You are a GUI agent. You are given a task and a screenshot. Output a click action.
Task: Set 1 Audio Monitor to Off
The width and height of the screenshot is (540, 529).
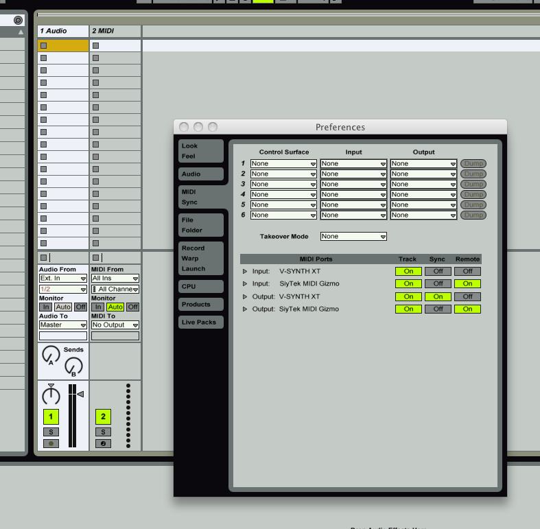[x=80, y=307]
